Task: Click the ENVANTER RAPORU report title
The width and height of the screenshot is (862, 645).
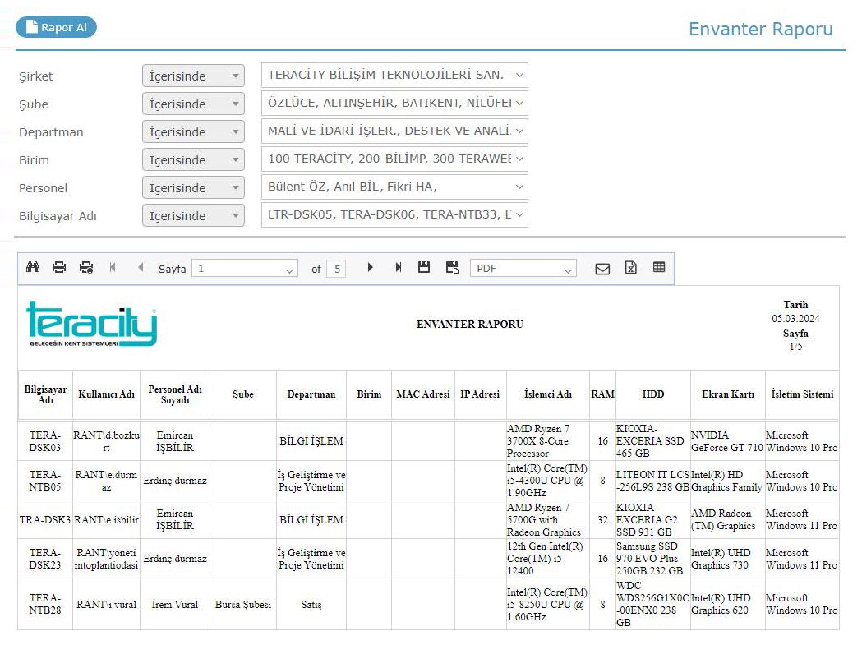Action: coord(470,325)
